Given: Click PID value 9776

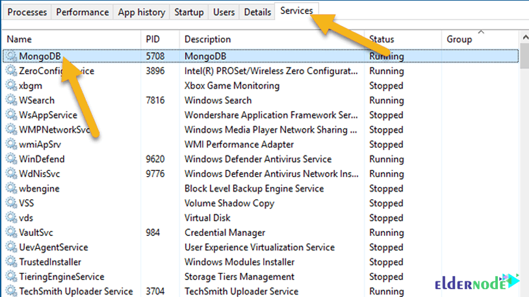Looking at the screenshot, I should point(155,174).
